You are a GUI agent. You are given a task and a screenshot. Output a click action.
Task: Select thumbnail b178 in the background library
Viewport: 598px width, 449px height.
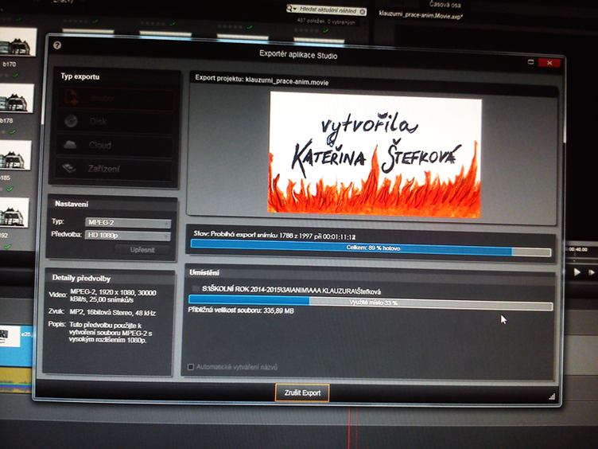click(17, 99)
